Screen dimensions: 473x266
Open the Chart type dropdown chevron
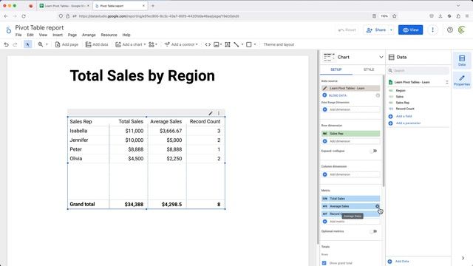381,57
